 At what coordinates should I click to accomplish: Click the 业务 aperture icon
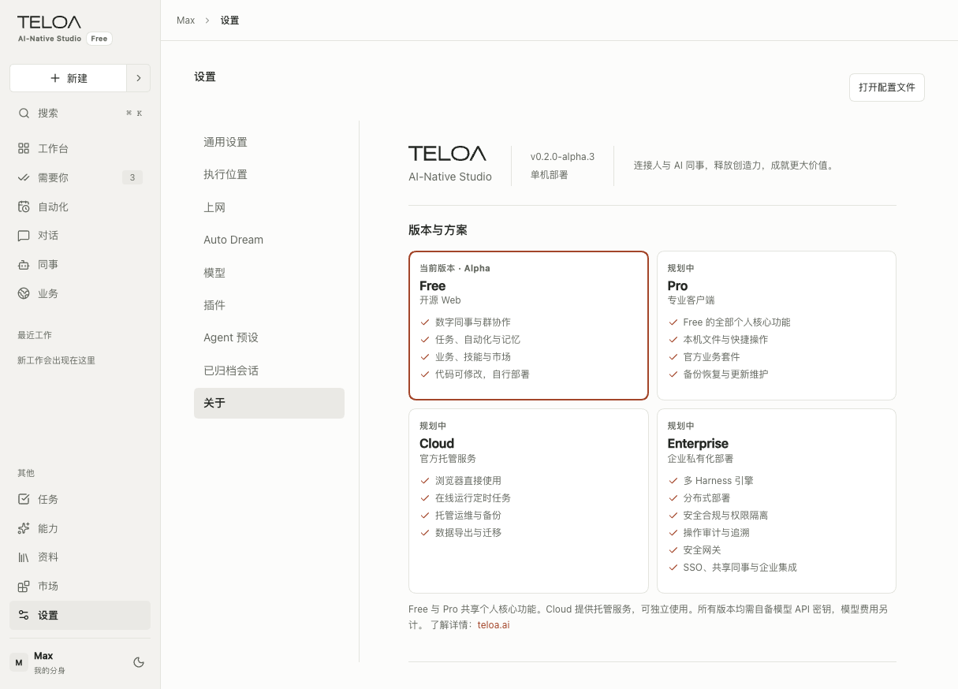click(x=24, y=293)
